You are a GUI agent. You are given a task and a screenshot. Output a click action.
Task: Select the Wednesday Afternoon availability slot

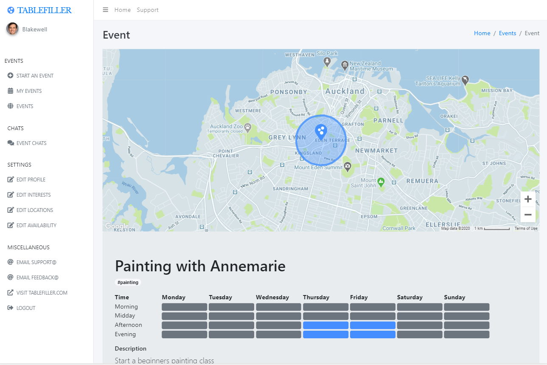(x=278, y=325)
